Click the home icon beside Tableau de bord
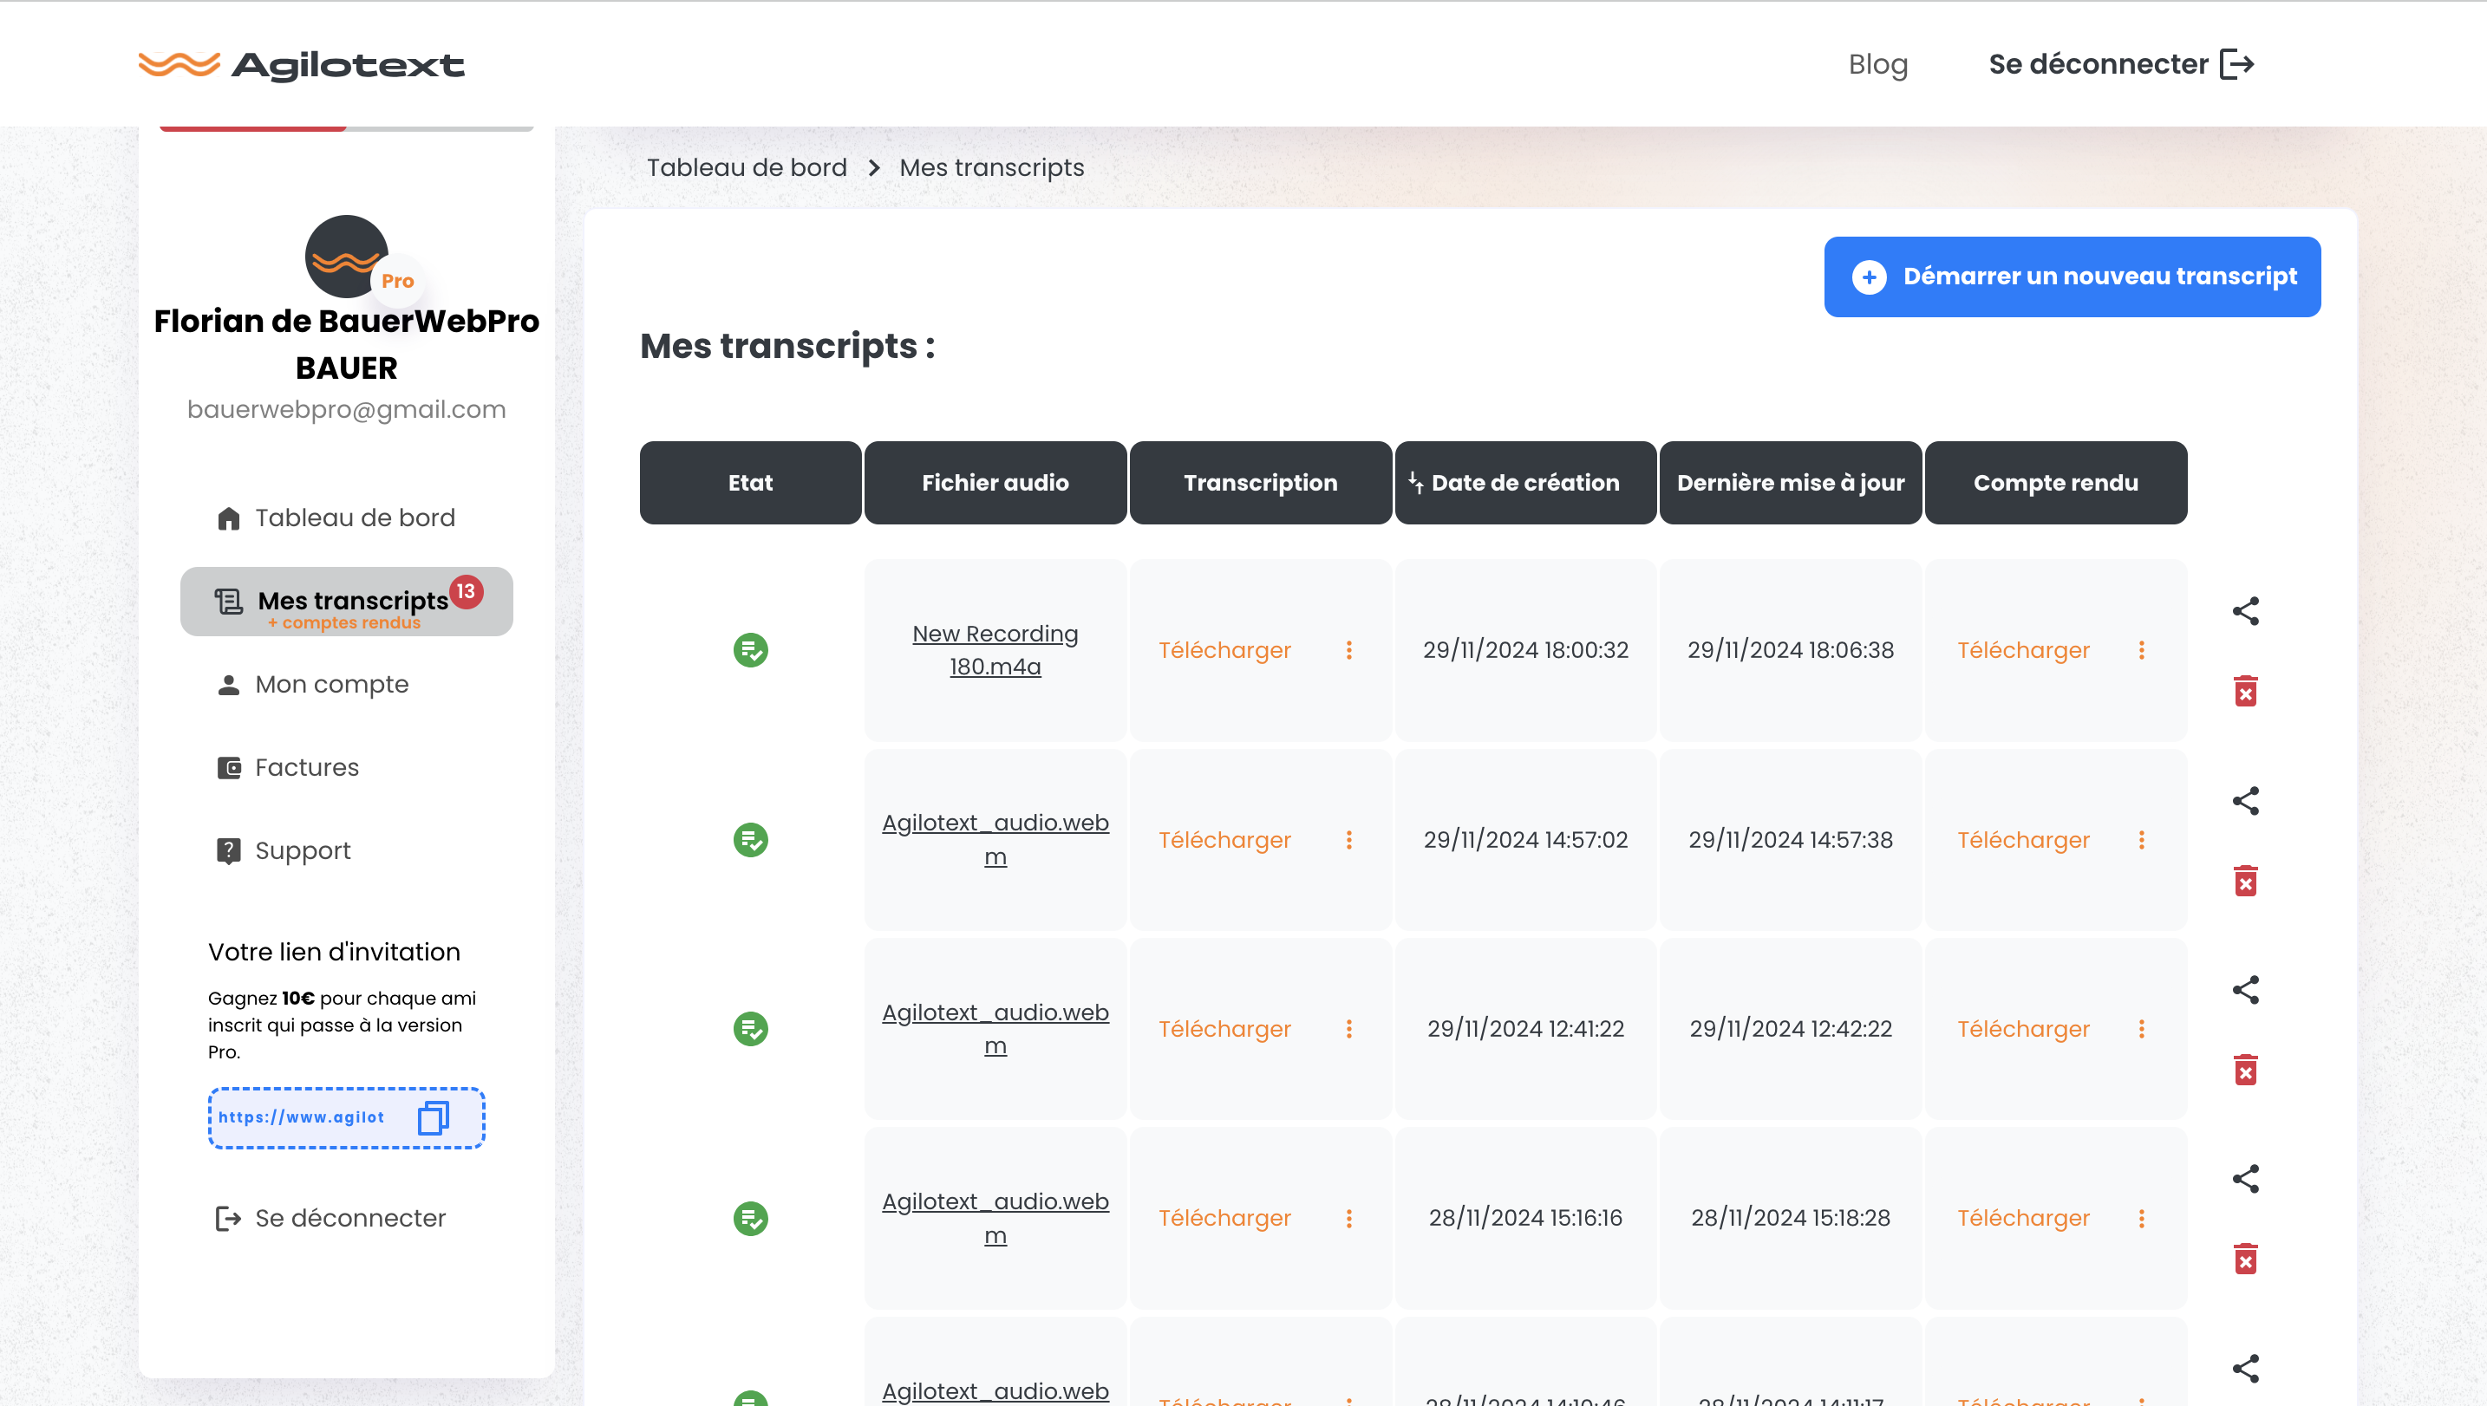The height and width of the screenshot is (1406, 2487). tap(228, 518)
